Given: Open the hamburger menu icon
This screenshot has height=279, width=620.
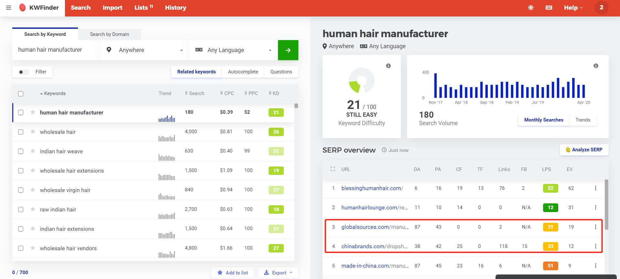Looking at the screenshot, I should (9, 8).
